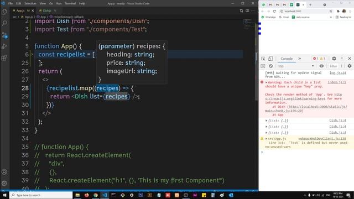Open the index.js:1 source link
Viewport: 354px width, 199px height.
[x=337, y=82]
